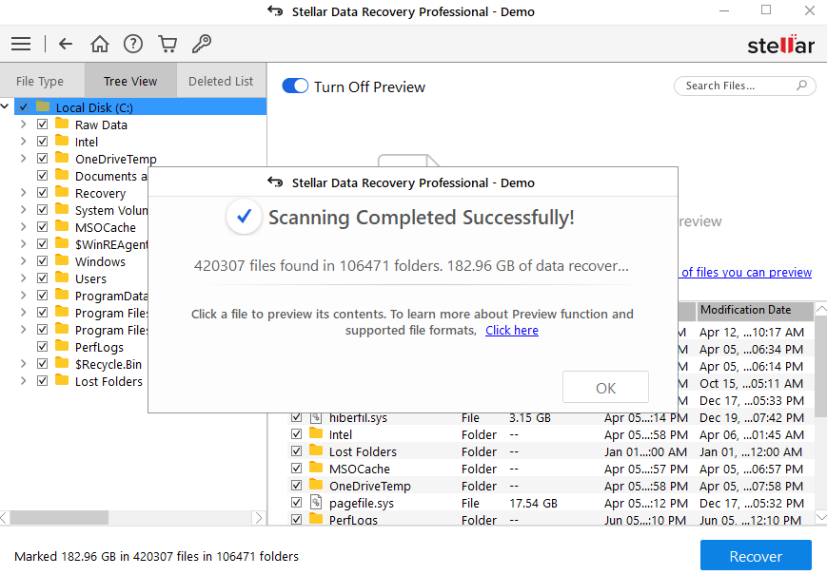This screenshot has height=575, width=827.
Task: Open the Help question mark icon
Action: pos(133,44)
